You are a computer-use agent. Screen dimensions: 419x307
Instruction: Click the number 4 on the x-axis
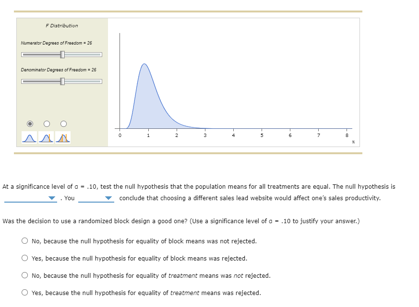(233, 136)
